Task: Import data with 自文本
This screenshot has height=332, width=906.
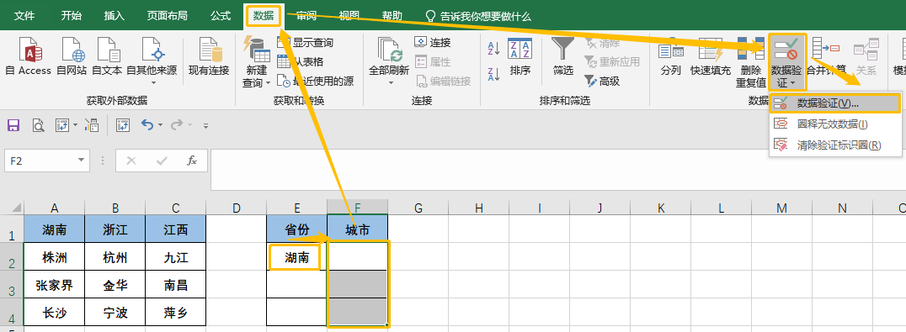Action: tap(107, 56)
